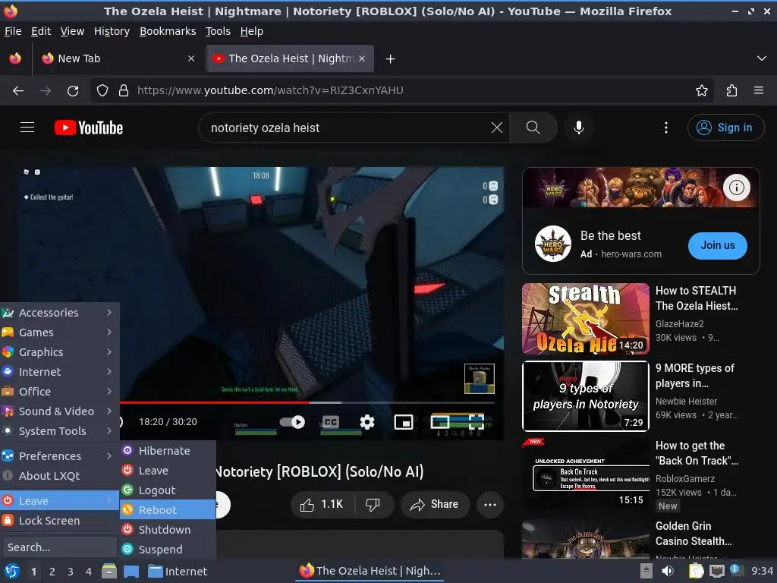Viewport: 777px width, 583px height.
Task: Click the Share button
Action: 435,505
